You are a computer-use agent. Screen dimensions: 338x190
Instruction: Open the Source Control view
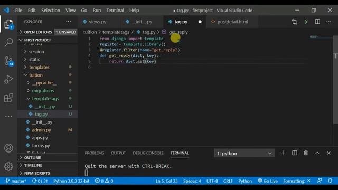click(9, 61)
